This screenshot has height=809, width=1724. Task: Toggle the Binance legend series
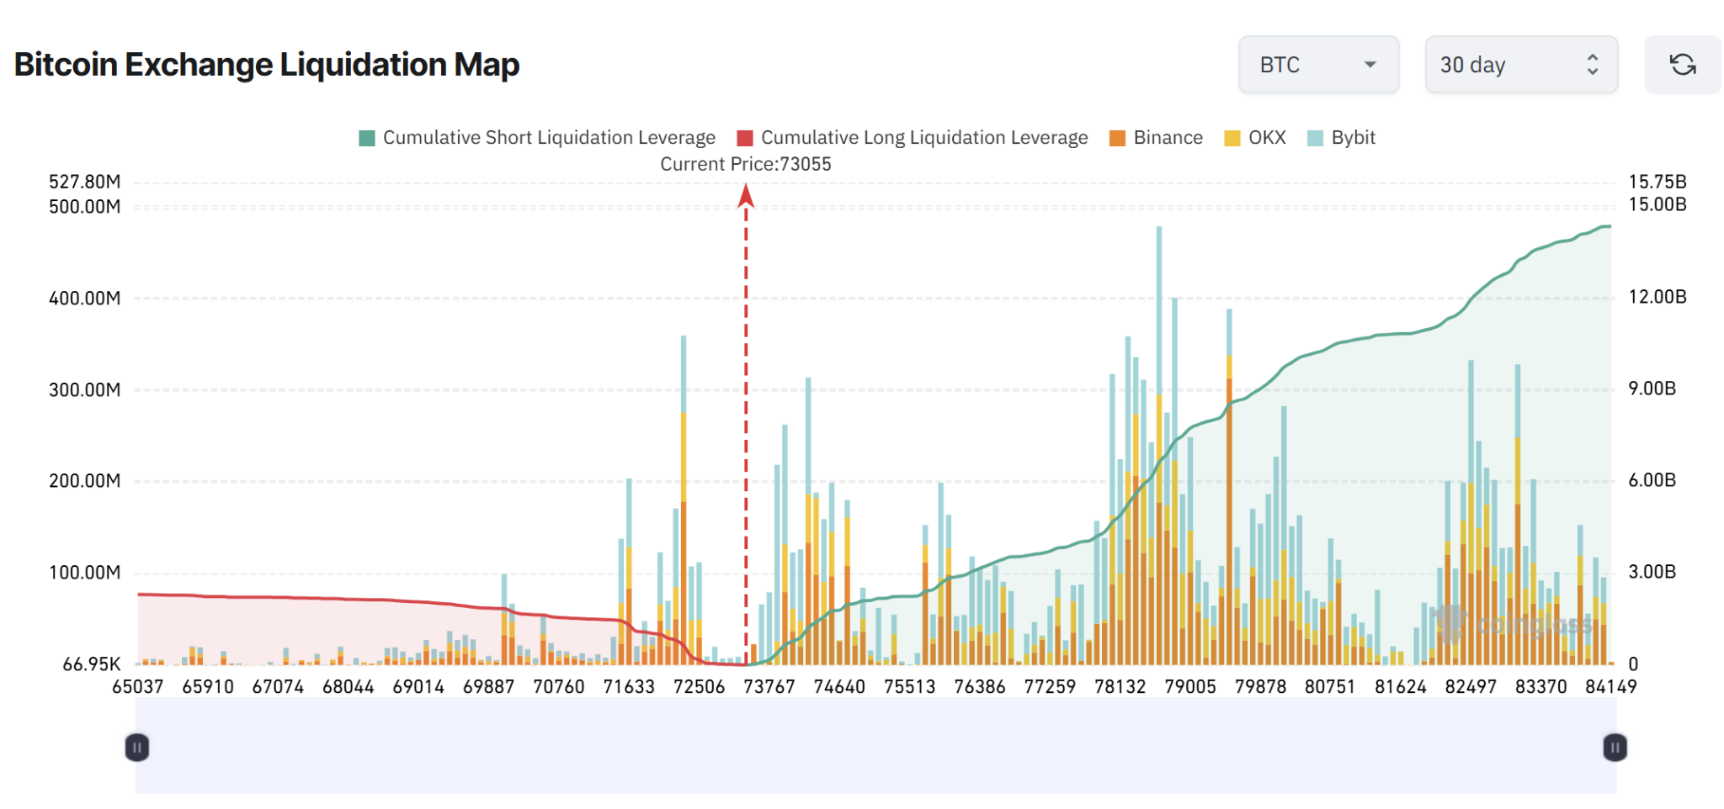(x=1156, y=138)
